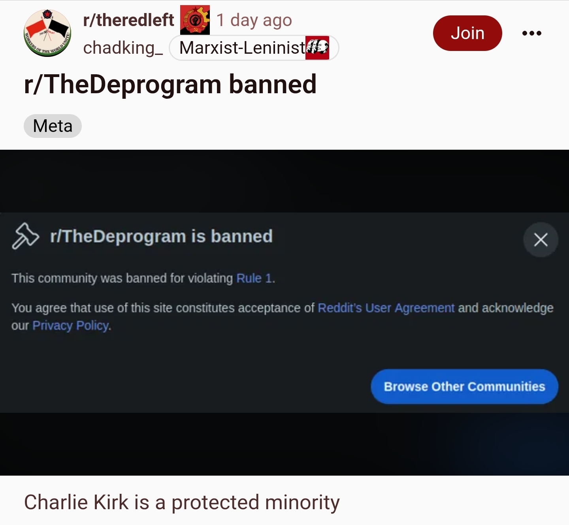The width and height of the screenshot is (569, 525).
Task: Open the embedded ban screenshot image
Action: [284, 312]
